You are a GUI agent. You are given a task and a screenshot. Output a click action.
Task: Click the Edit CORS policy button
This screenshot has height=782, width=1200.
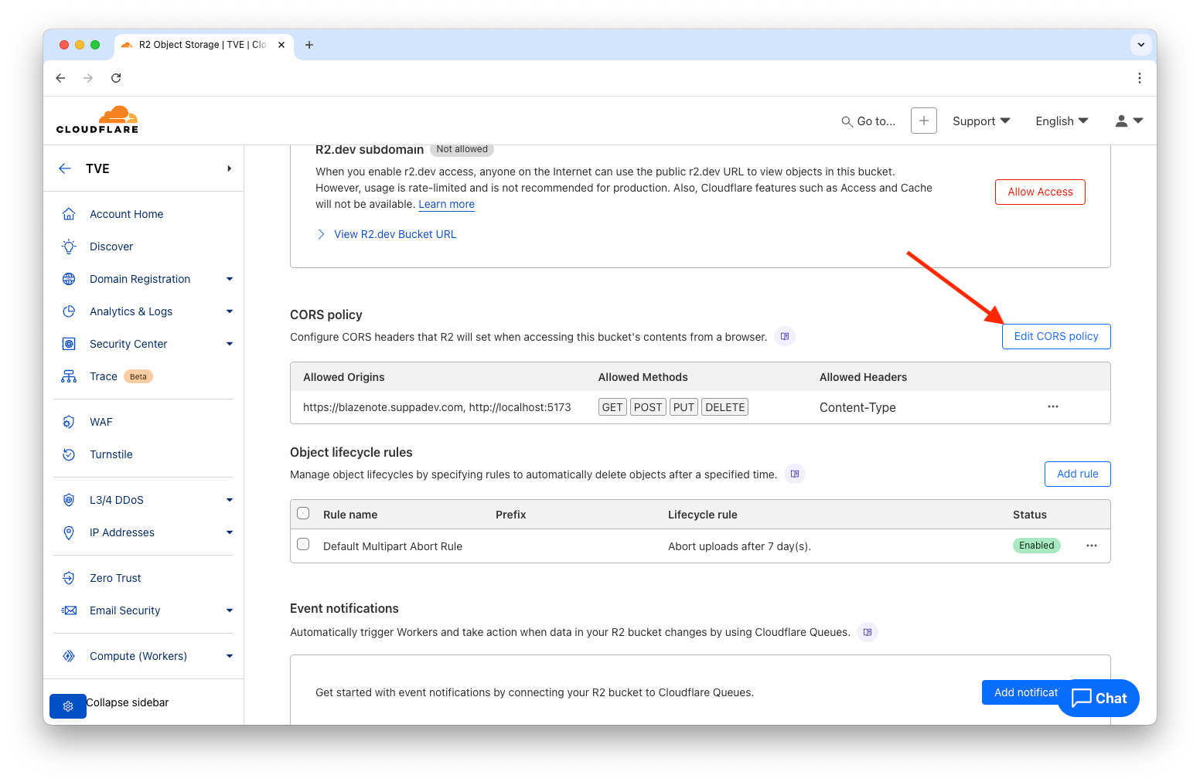click(x=1055, y=336)
